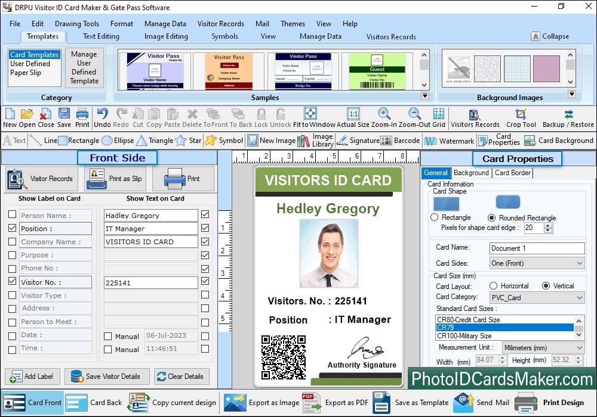Insert a Symbol
Screen dimensions: 597x417
(x=224, y=141)
